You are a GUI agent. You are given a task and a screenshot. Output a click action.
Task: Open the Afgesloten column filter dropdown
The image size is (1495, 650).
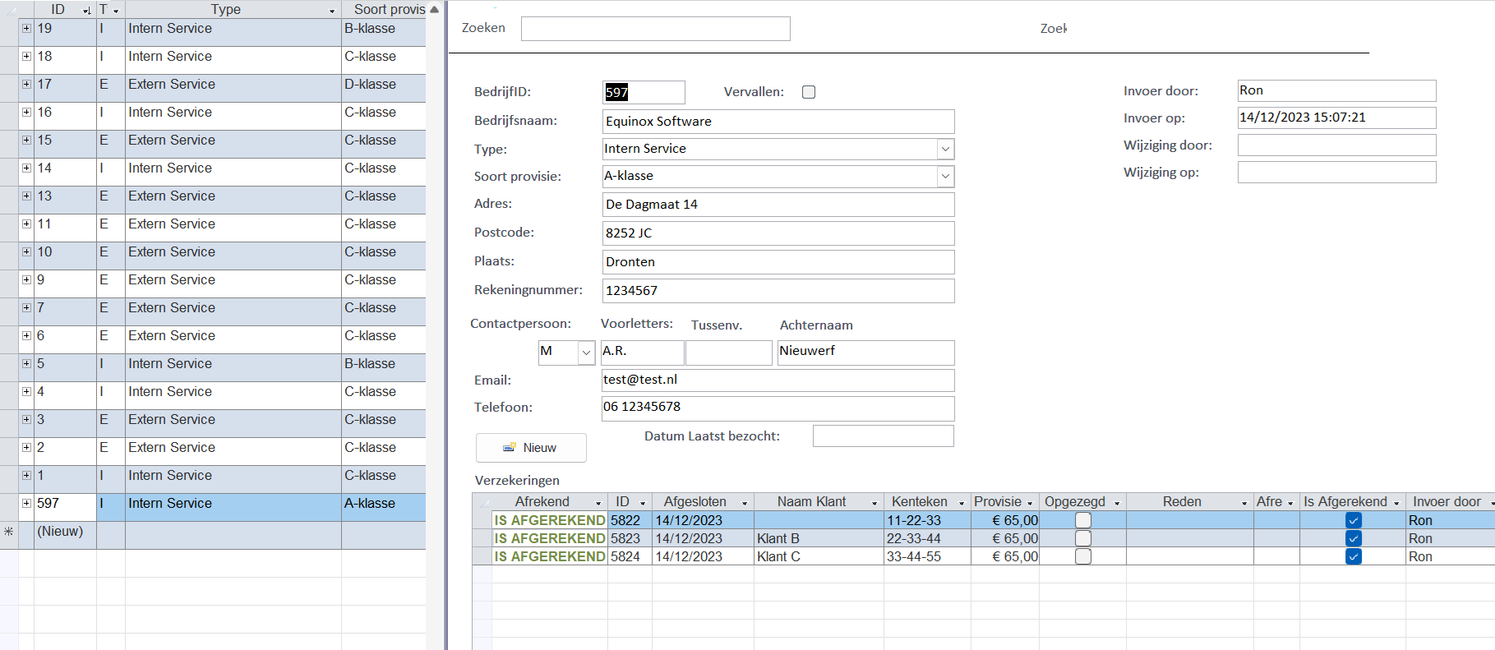pos(745,502)
